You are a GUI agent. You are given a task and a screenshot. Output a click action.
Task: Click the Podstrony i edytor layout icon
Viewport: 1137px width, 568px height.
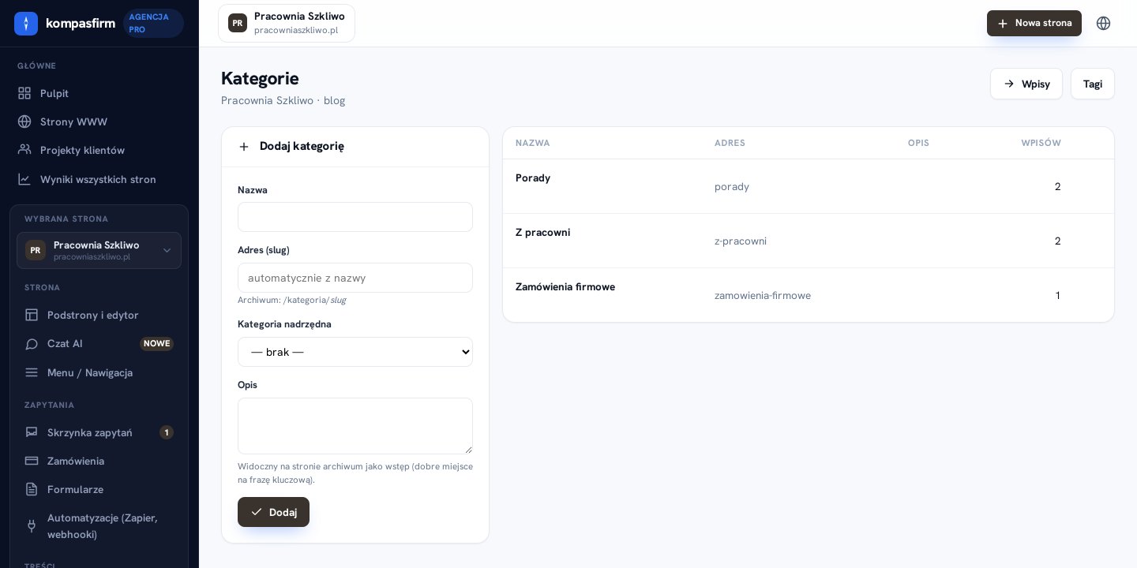point(32,315)
